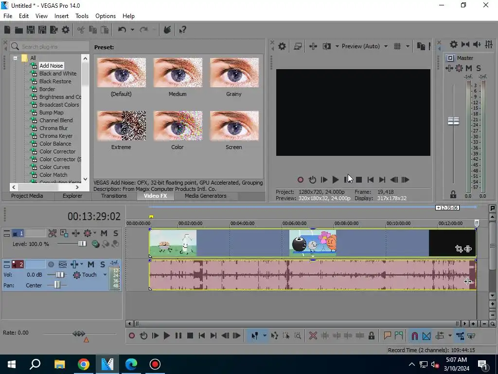Click the New project icon in toolbar
498x374 pixels.
(x=7, y=30)
